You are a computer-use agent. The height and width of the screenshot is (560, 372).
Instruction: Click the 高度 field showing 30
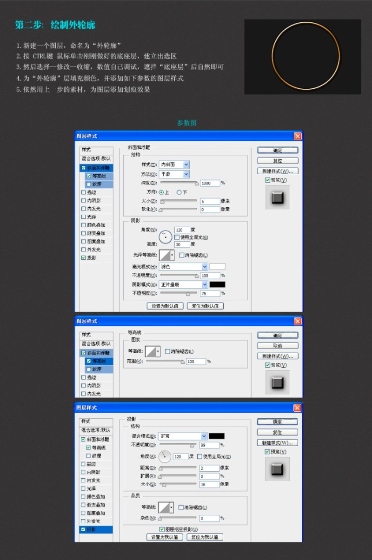pyautogui.click(x=182, y=244)
